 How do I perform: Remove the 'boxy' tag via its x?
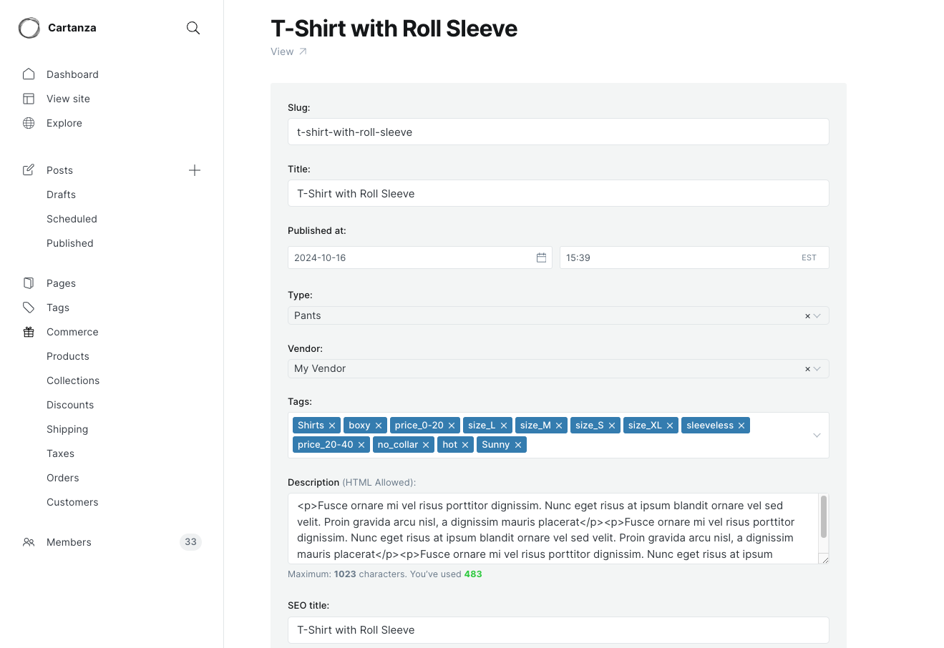(x=379, y=426)
